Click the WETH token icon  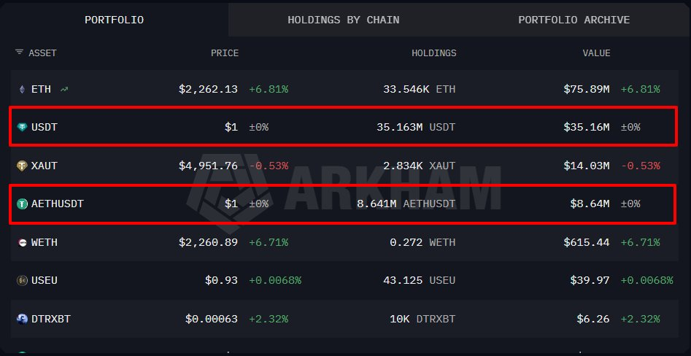(x=21, y=242)
